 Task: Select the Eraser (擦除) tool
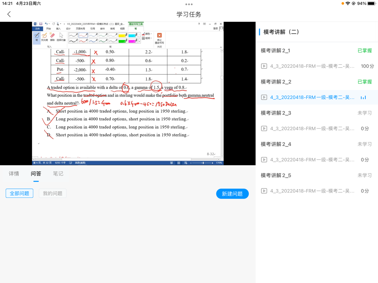(x=52, y=37)
